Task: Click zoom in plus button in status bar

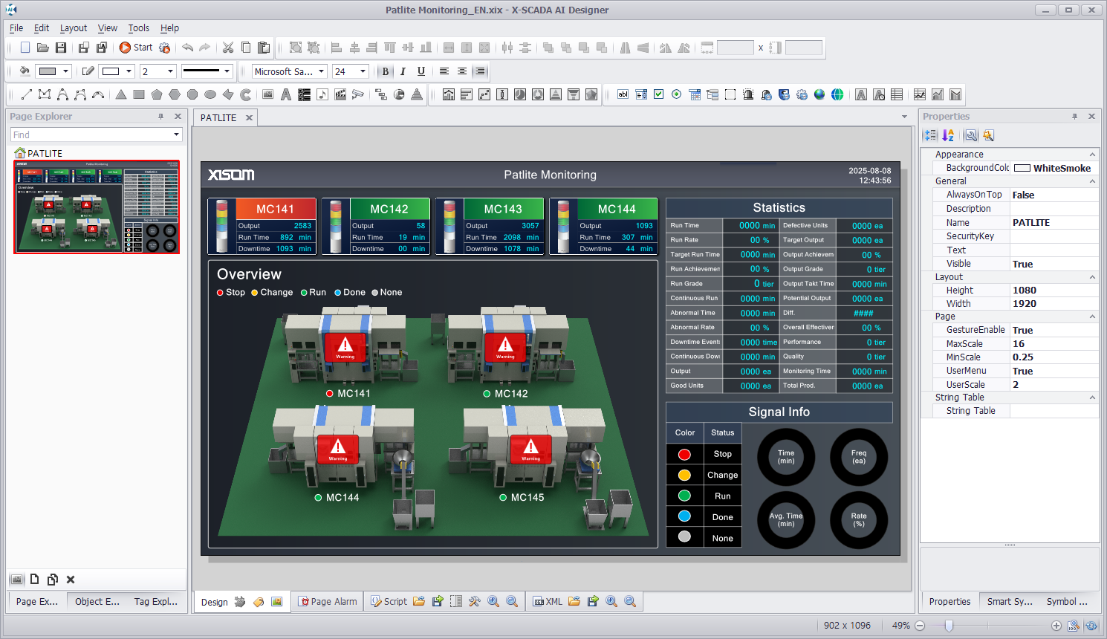Action: click(x=1056, y=626)
